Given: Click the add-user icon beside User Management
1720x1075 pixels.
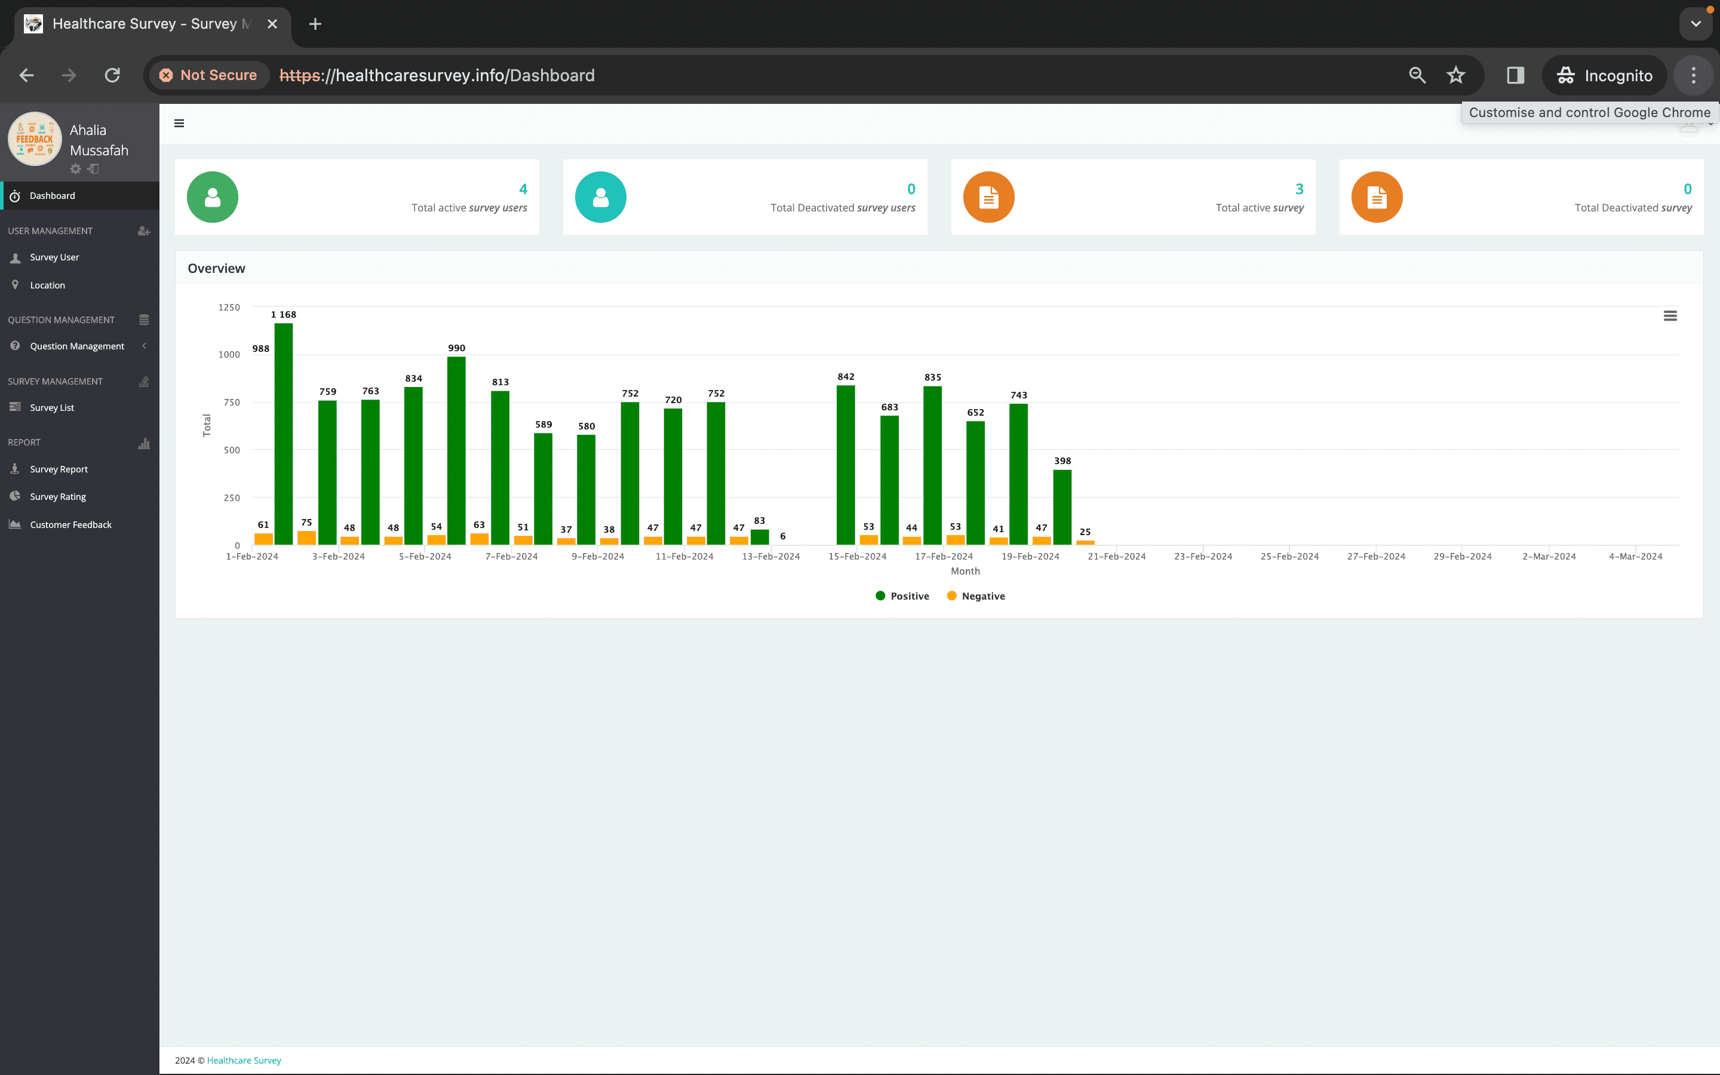Looking at the screenshot, I should pos(143,231).
